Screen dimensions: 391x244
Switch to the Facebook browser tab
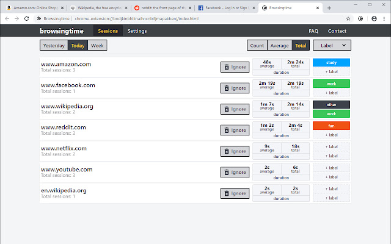click(x=227, y=8)
